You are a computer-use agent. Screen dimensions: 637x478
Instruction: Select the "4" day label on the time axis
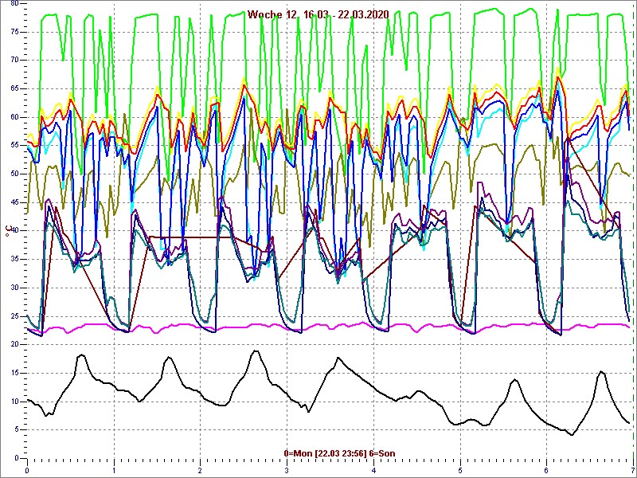point(373,471)
